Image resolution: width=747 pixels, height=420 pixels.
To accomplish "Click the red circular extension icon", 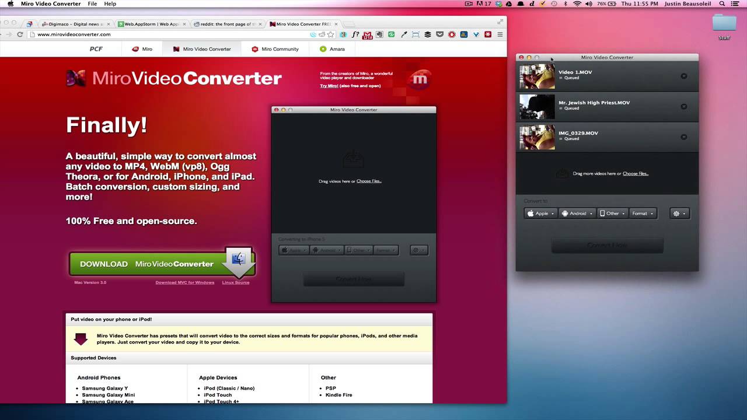I will point(452,34).
